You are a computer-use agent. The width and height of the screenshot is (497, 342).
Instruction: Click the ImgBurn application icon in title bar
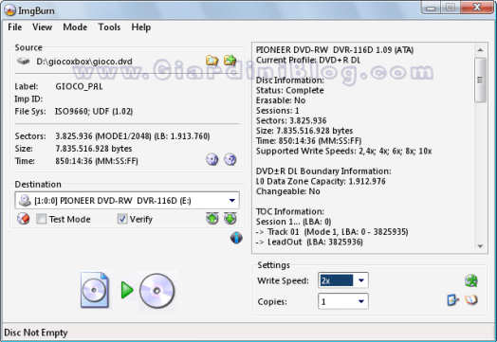coord(9,10)
